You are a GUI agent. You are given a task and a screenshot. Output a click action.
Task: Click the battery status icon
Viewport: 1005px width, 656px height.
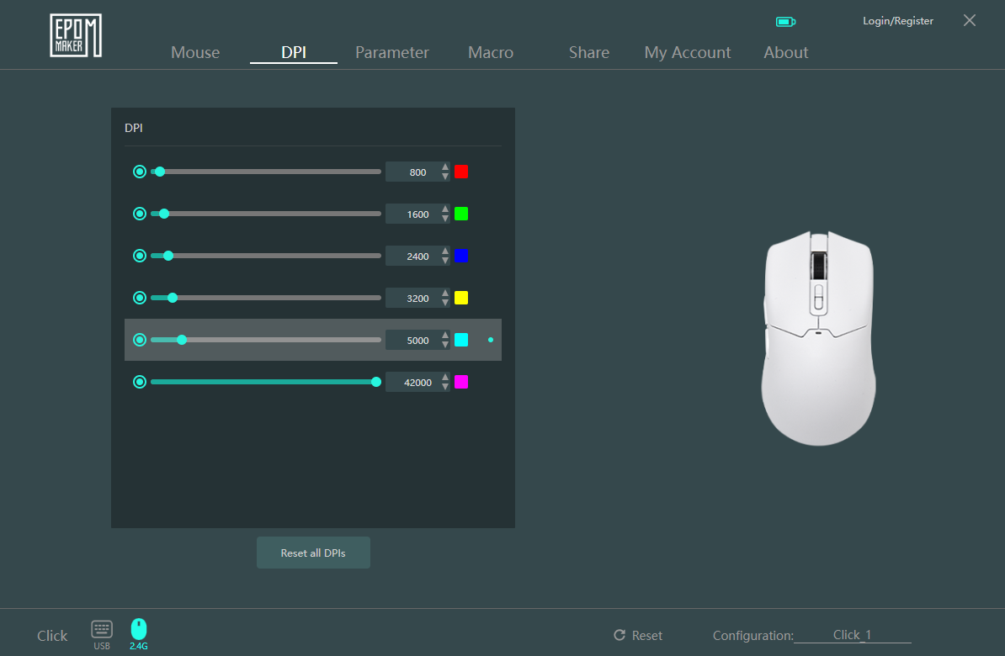click(x=784, y=22)
